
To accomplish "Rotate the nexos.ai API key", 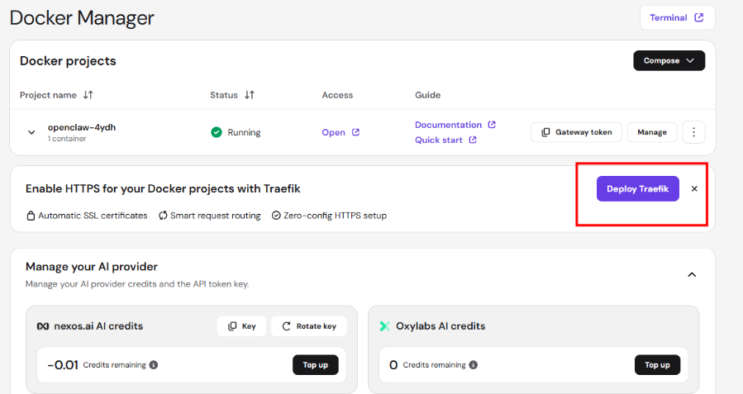I will tap(309, 326).
